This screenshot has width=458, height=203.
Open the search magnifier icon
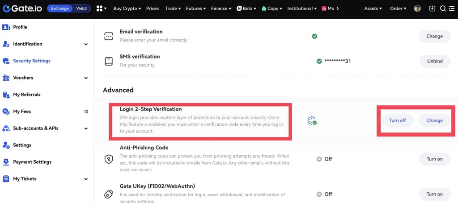[x=443, y=8]
